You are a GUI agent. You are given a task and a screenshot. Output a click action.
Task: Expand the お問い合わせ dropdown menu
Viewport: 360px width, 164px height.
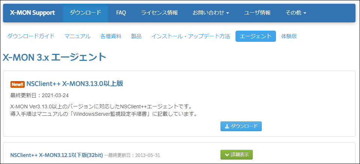[x=211, y=13]
